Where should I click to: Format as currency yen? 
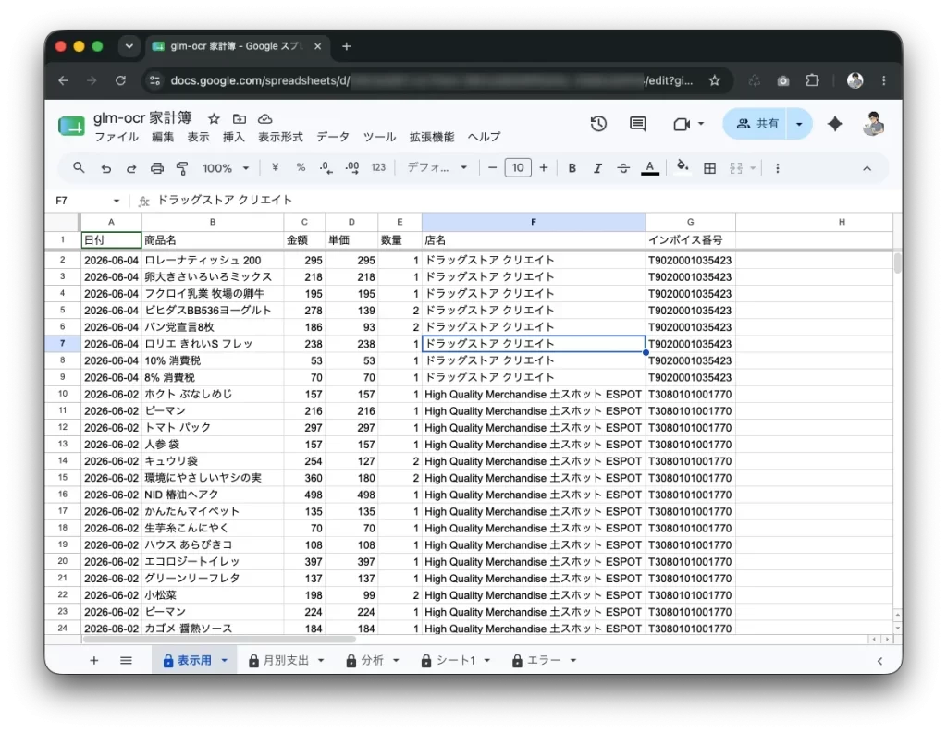click(275, 168)
